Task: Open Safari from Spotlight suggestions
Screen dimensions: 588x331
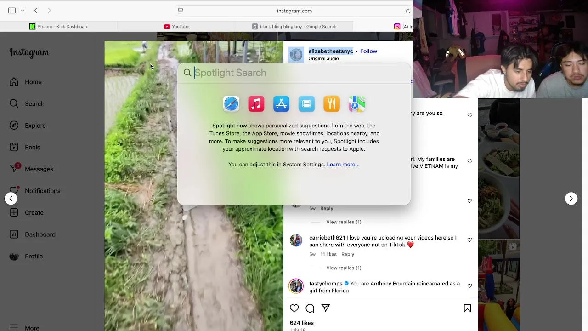Action: click(231, 104)
